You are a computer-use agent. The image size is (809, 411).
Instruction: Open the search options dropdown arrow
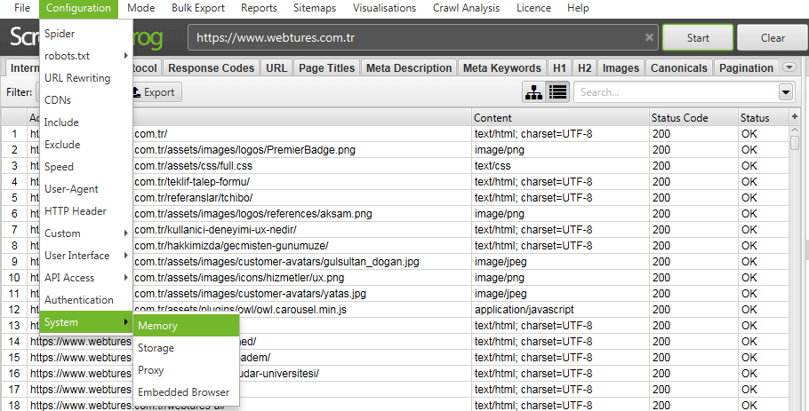785,92
